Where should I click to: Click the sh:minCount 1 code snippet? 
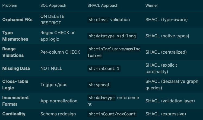click(104, 69)
